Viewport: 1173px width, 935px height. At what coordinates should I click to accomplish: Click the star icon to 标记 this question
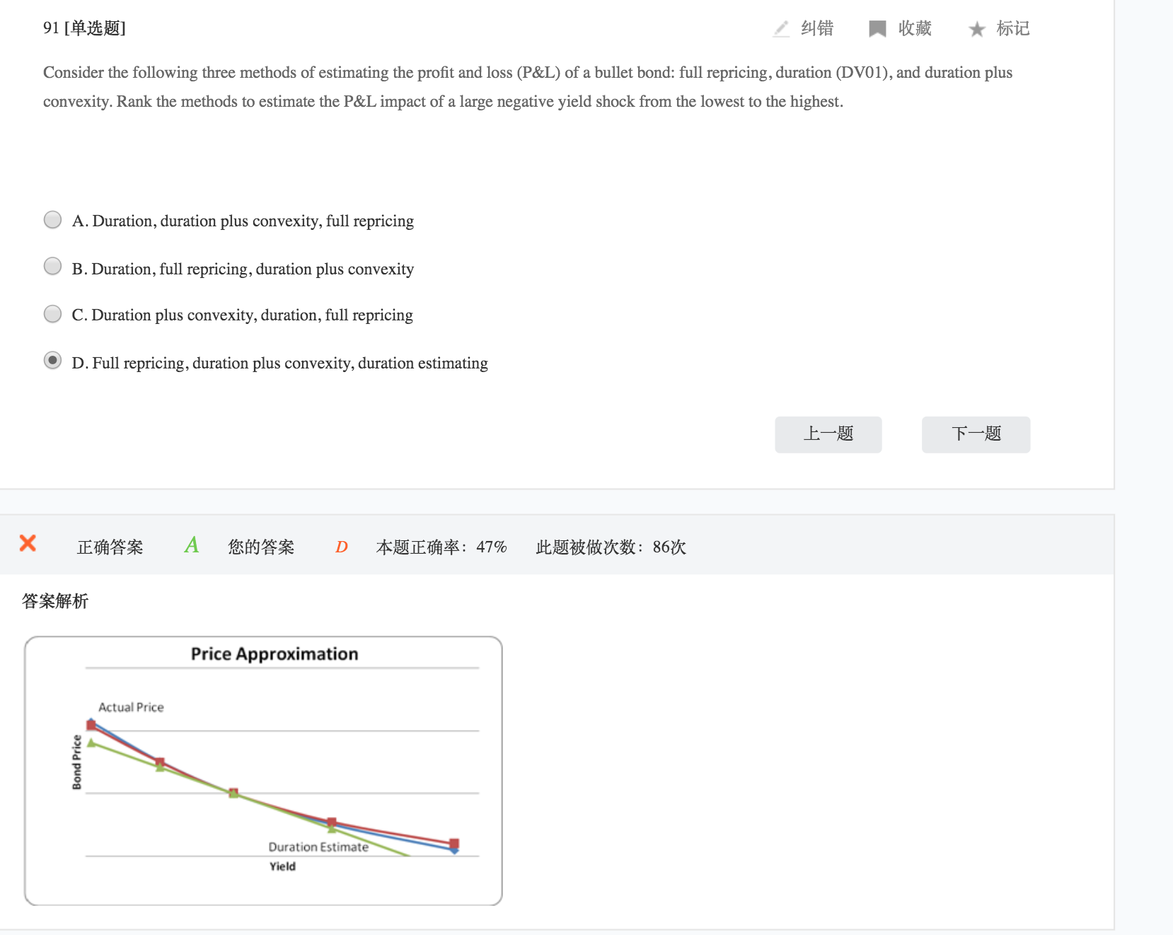[x=977, y=29]
